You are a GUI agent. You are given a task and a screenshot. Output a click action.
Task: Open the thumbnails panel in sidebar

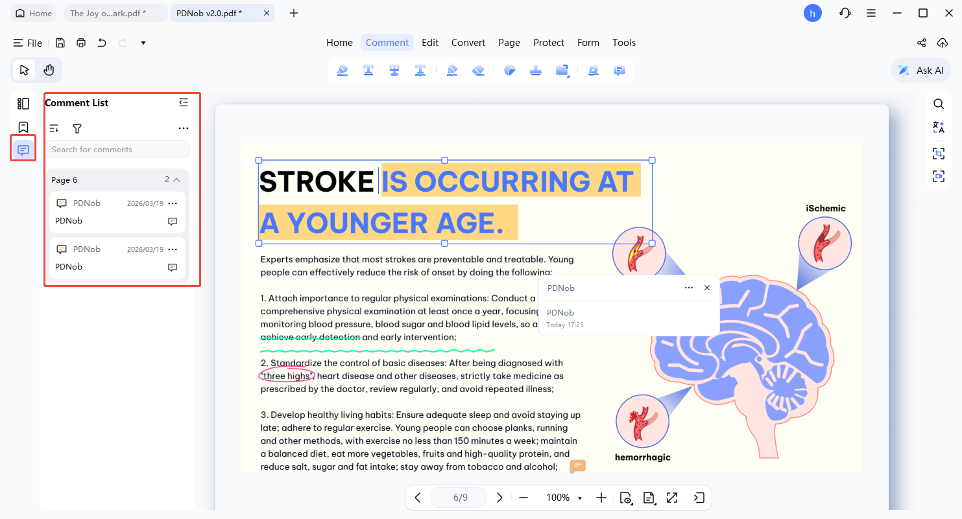[x=23, y=104]
